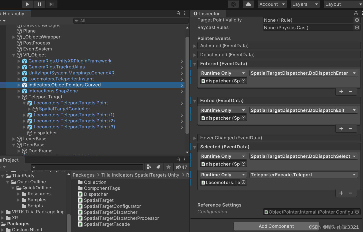Image resolution: width=363 pixels, height=232 pixels.
Task: Select the Plane object in Hierarchy
Action: tap(29, 31)
